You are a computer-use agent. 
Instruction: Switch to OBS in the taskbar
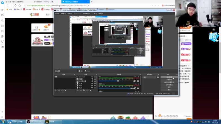pyautogui.click(x=35, y=122)
